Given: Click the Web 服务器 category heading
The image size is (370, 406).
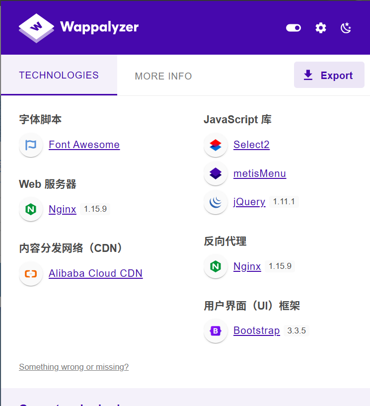Looking at the screenshot, I should pos(48,184).
